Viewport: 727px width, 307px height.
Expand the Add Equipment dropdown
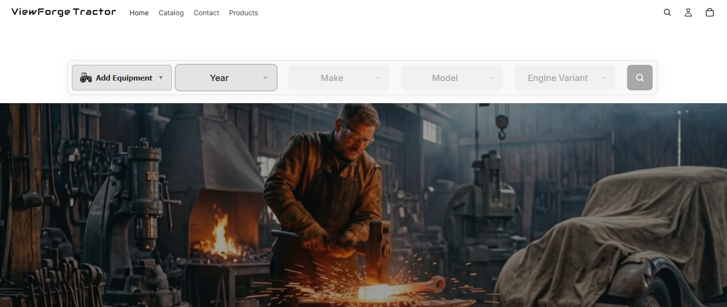click(x=122, y=78)
